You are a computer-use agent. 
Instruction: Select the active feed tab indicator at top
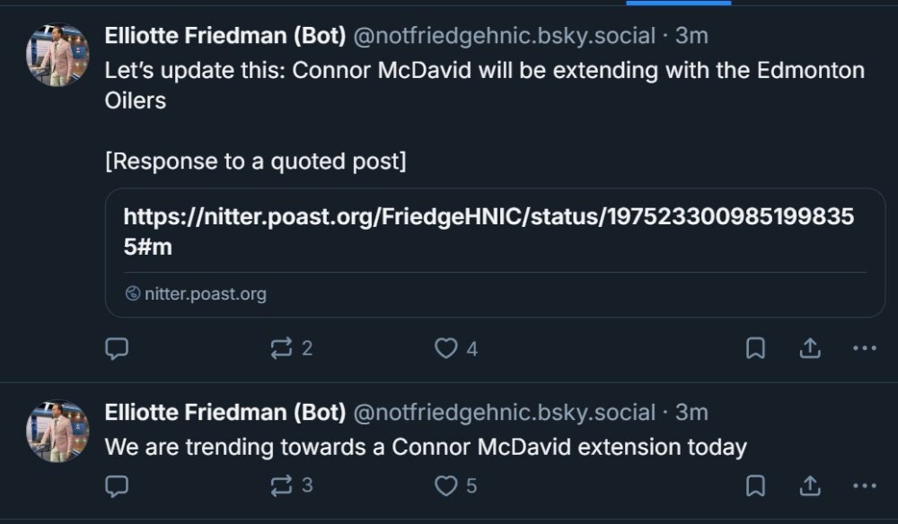pyautogui.click(x=678, y=3)
